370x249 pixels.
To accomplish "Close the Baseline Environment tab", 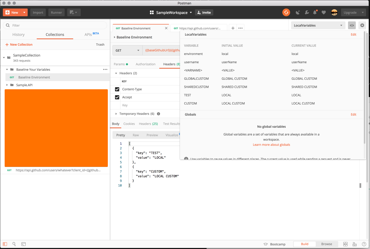I will (x=166, y=28).
